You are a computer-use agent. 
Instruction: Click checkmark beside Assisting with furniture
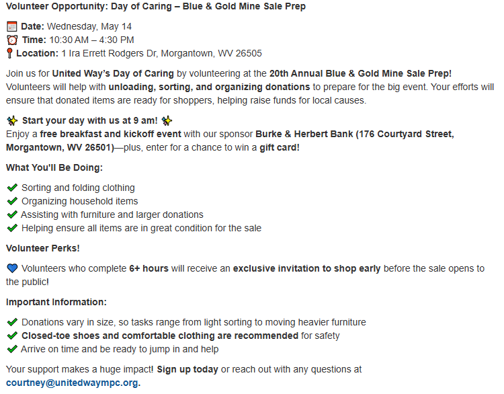pyautogui.click(x=12, y=215)
